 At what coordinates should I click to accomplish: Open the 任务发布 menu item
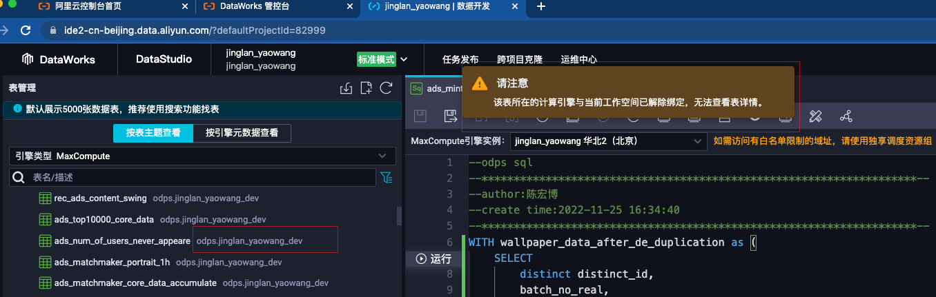point(460,59)
